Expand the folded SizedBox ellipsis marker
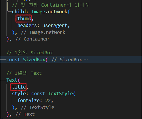Viewport: 142px width, 119px height. tap(86, 60)
